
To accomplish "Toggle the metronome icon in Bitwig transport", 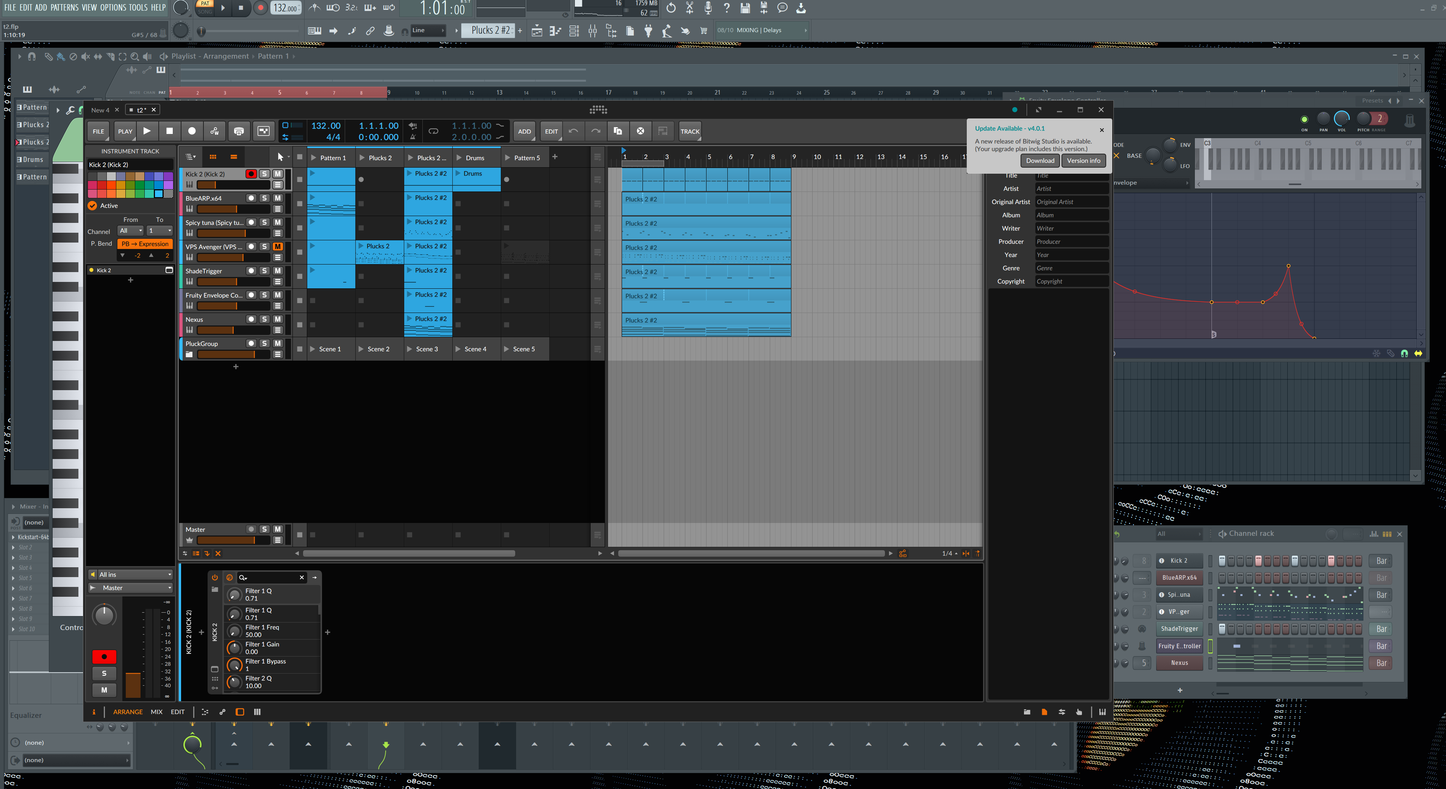I will point(413,137).
